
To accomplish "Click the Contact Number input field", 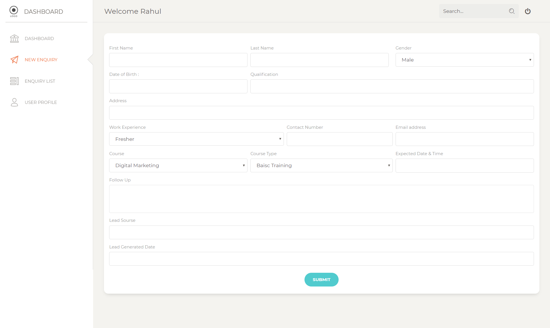I will pyautogui.click(x=339, y=139).
